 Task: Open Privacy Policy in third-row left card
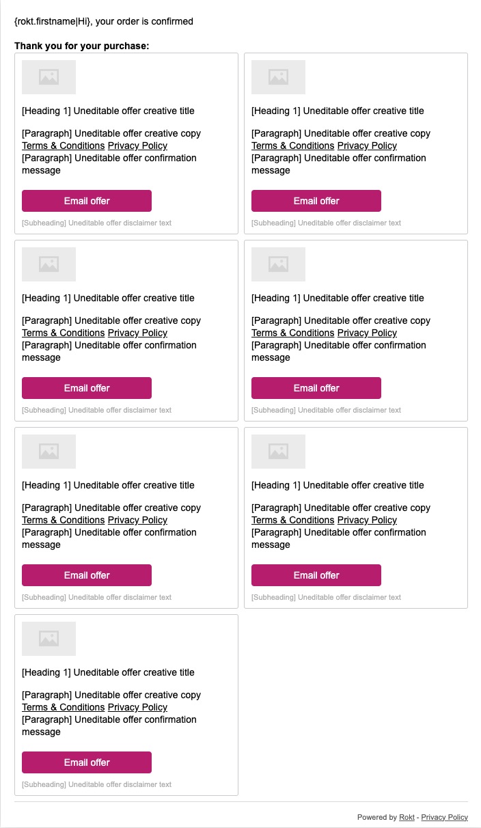(x=137, y=520)
